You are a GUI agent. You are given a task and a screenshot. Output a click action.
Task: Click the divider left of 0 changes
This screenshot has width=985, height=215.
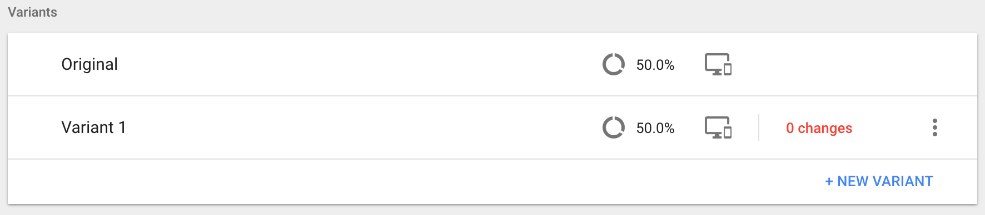click(x=759, y=127)
